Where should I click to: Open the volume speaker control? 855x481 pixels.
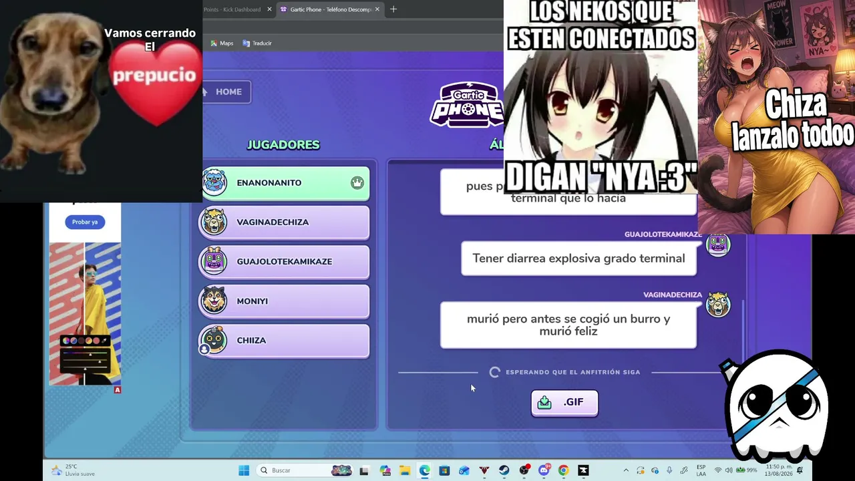(x=729, y=470)
